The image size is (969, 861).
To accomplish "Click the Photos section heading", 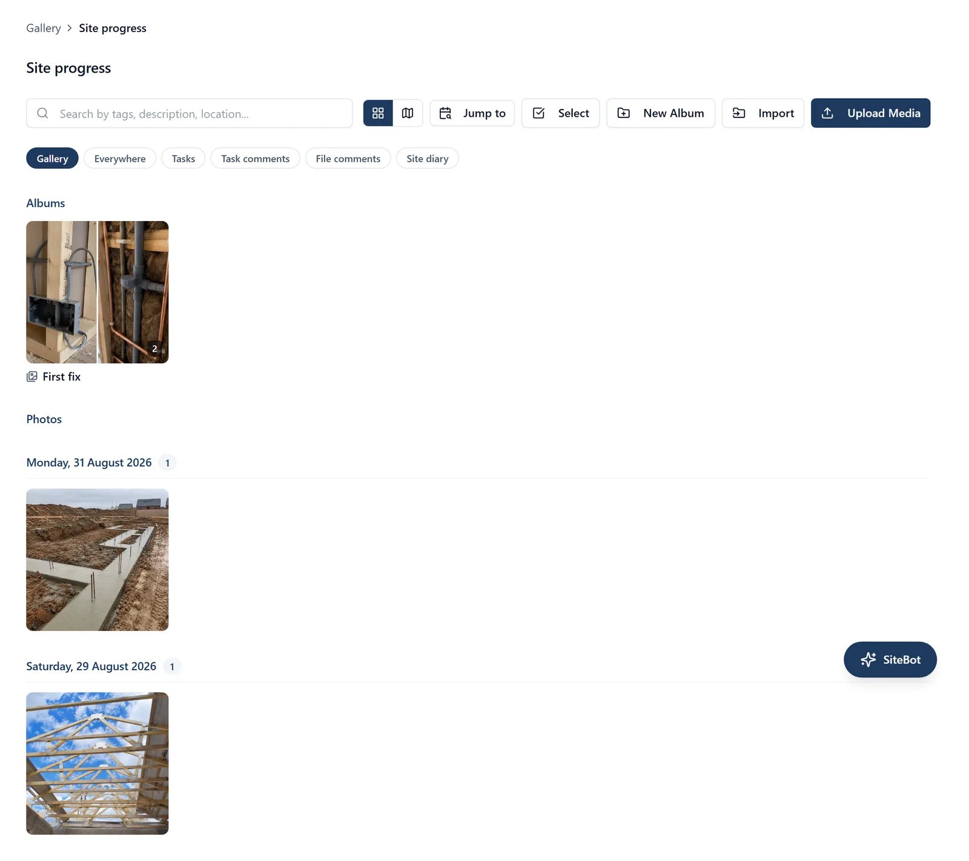I will click(x=44, y=419).
